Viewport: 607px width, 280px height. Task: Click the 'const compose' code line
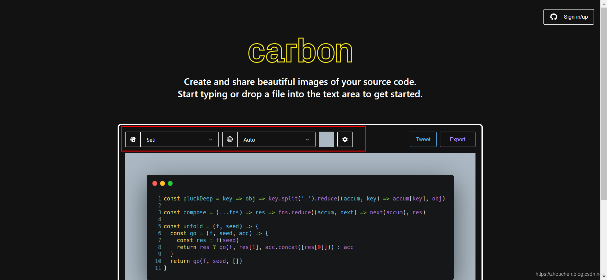[294, 212]
